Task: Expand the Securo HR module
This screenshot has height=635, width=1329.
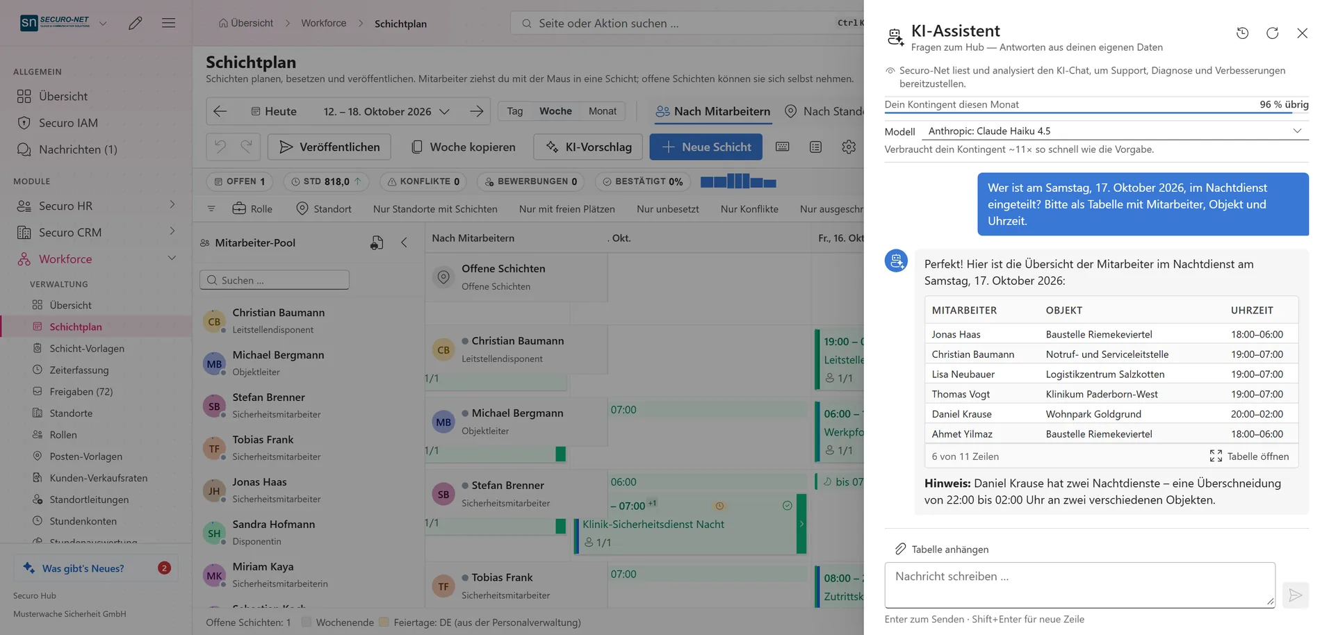Action: [96, 206]
